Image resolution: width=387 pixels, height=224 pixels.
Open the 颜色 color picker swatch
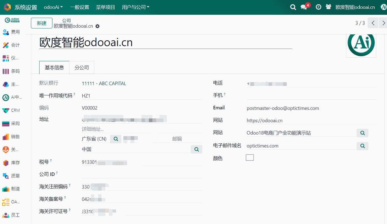point(250,157)
